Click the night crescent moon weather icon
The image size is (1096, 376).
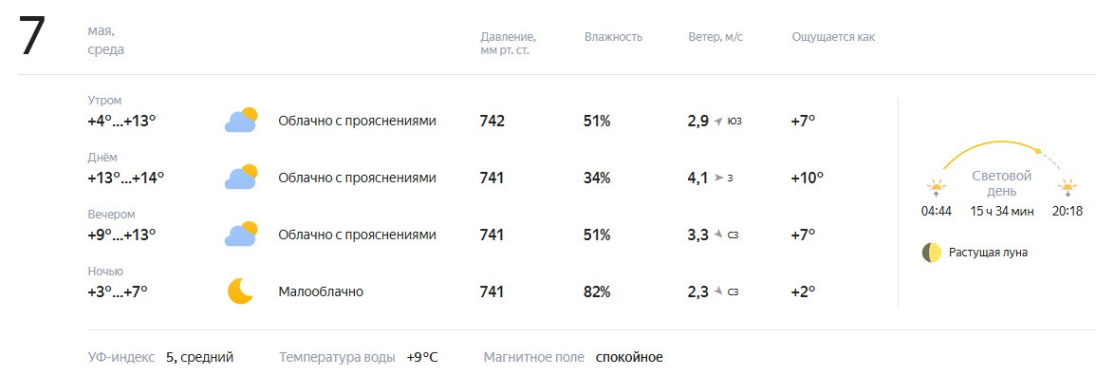[x=240, y=291]
